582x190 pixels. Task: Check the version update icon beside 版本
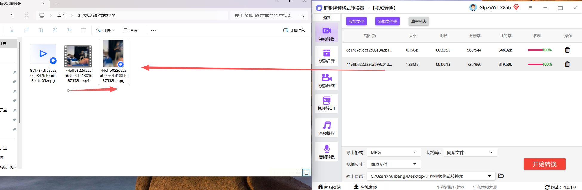(547, 187)
